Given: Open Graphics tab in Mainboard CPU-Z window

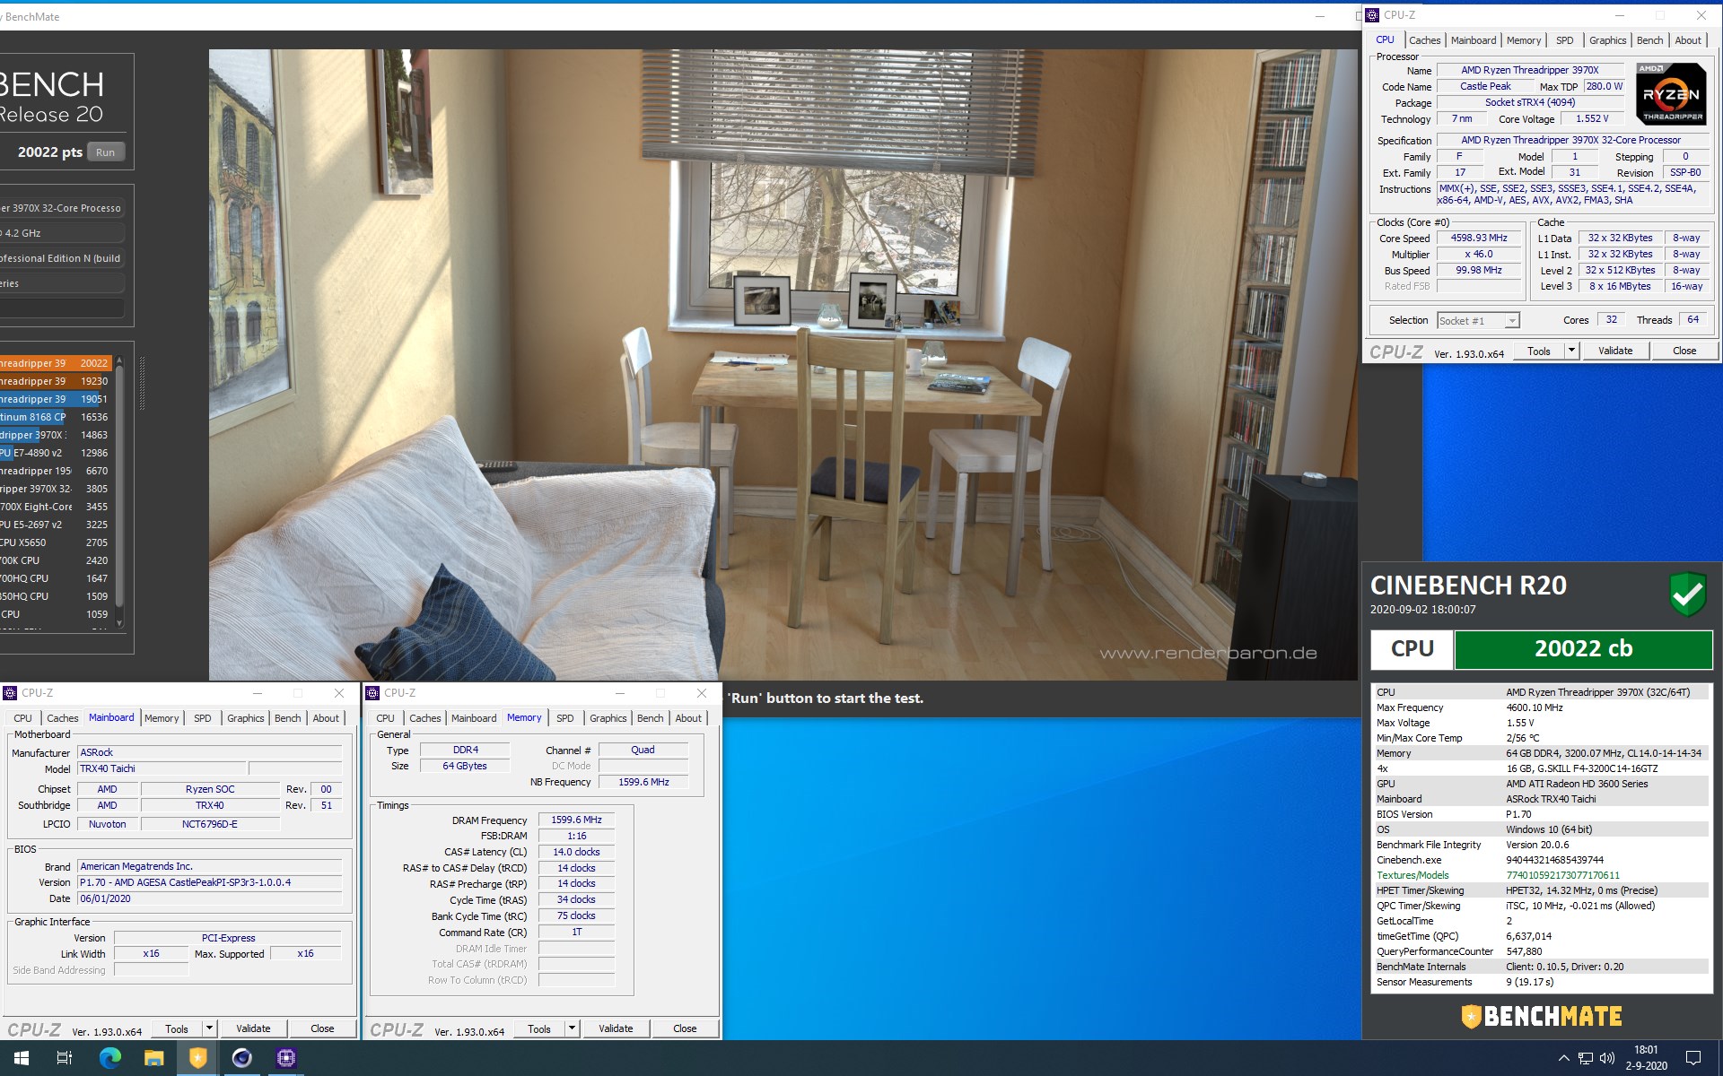Looking at the screenshot, I should pos(245,718).
